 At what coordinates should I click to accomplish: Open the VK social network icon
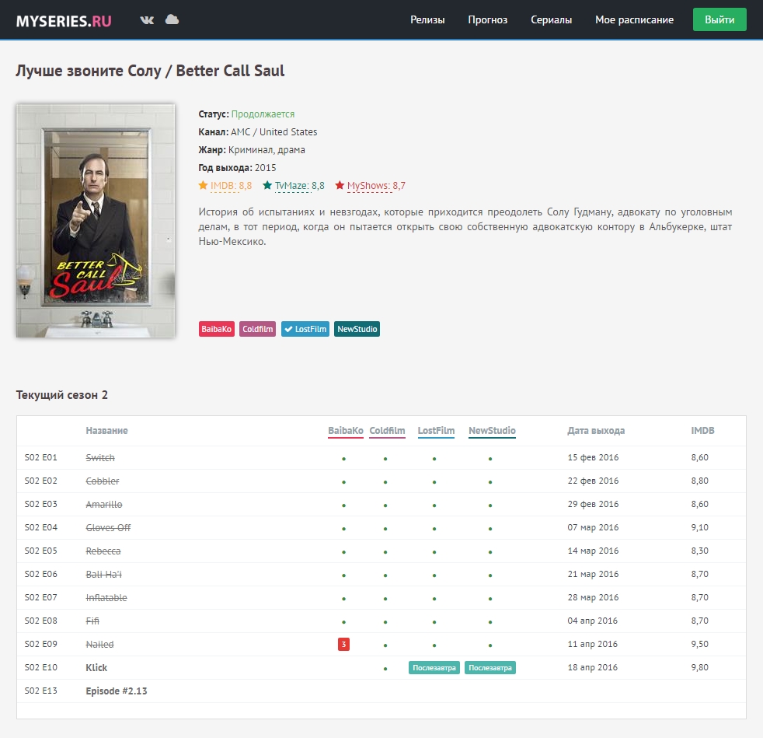click(x=147, y=19)
